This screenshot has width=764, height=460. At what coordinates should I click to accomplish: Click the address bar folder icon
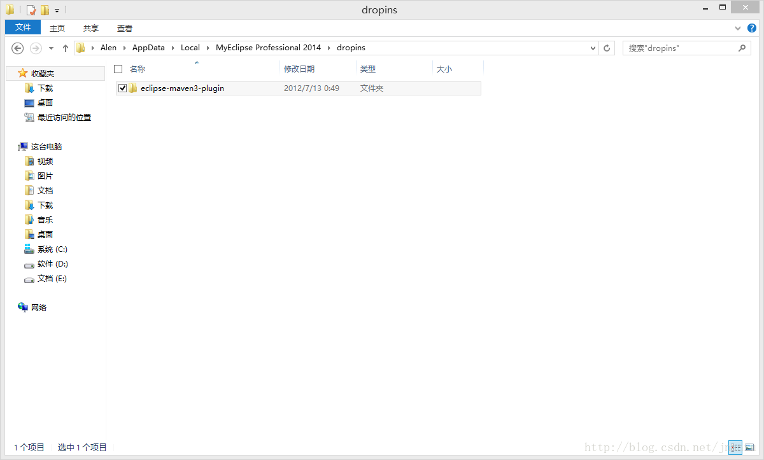tap(81, 48)
